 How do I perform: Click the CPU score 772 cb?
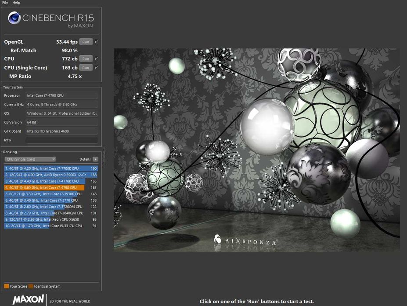coord(69,59)
